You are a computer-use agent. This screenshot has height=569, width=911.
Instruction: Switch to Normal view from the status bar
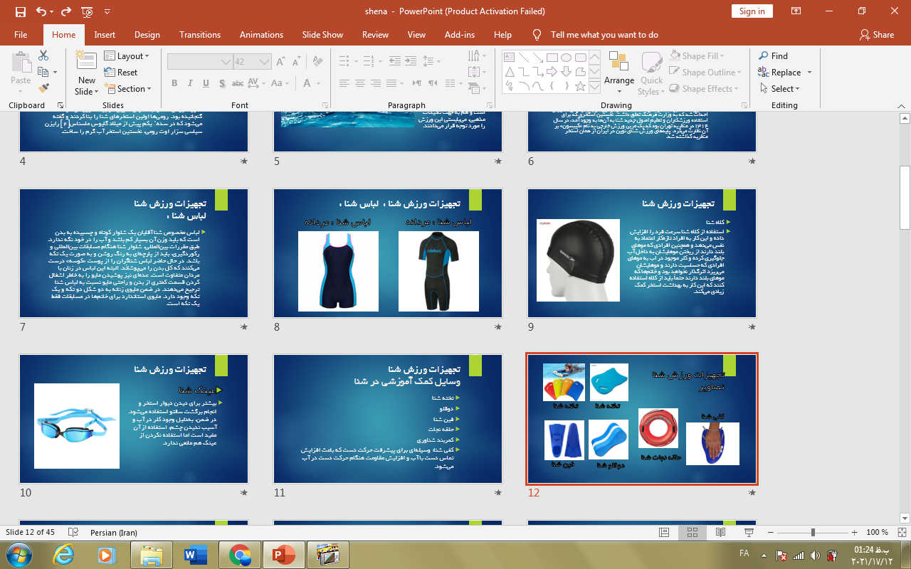point(663,532)
